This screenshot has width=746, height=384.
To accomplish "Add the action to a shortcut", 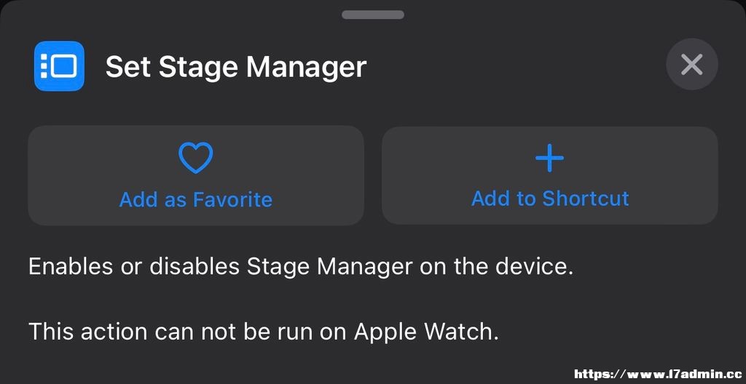I will [x=549, y=175].
